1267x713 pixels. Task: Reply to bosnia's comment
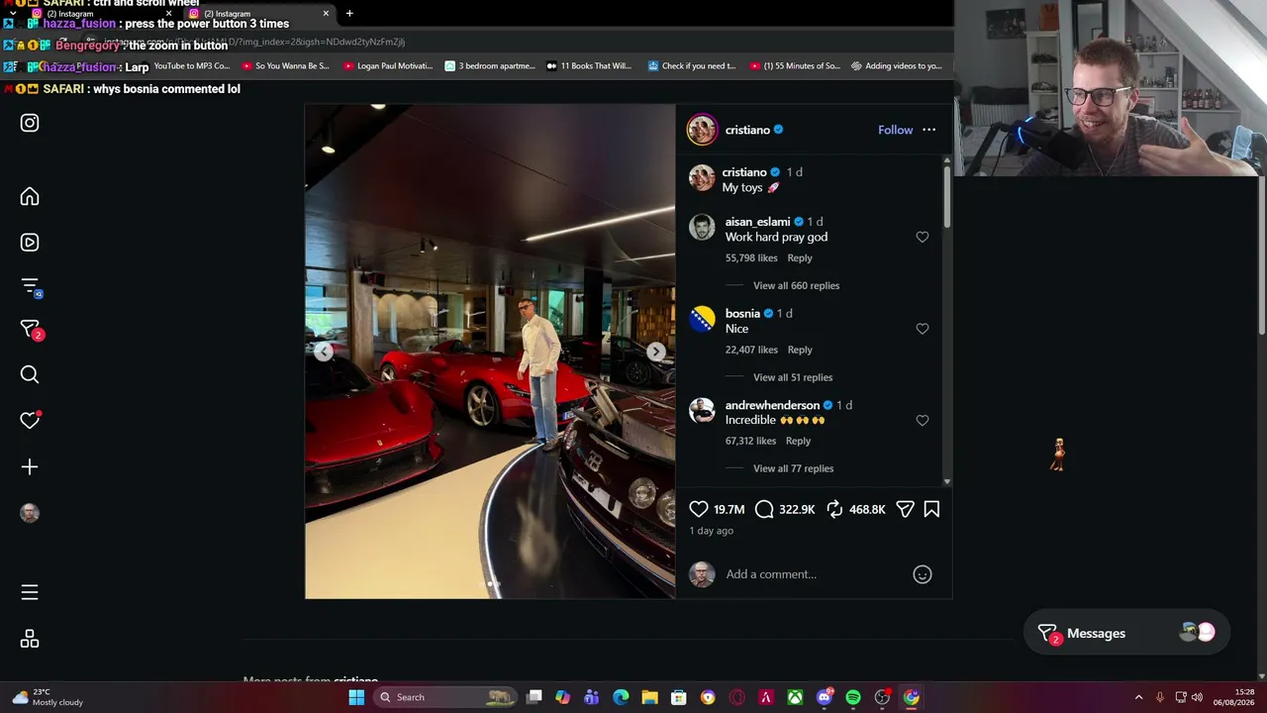(x=800, y=350)
